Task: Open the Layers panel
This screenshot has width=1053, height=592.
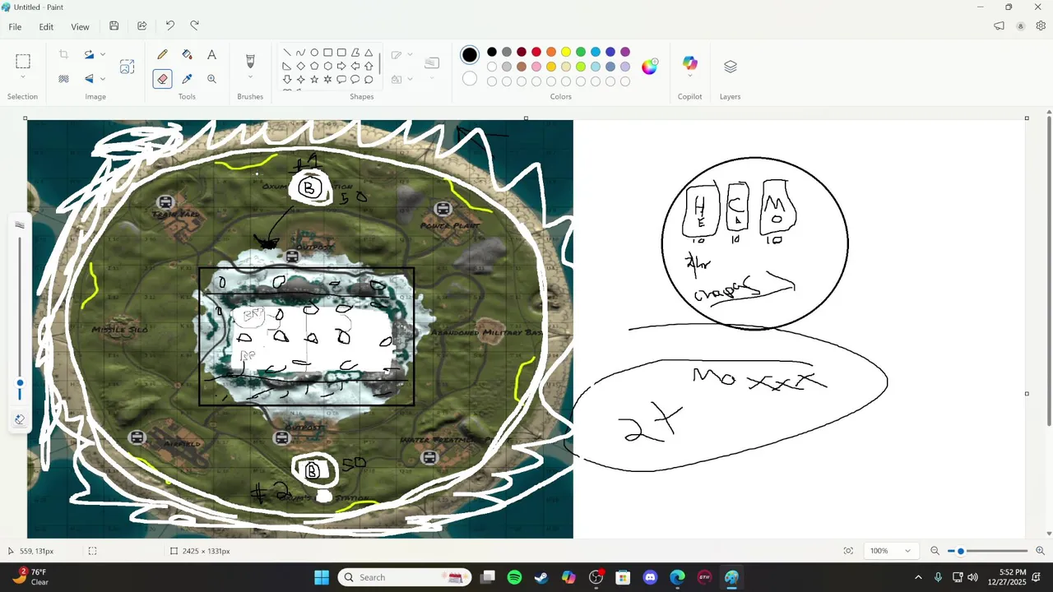Action: pos(731,67)
